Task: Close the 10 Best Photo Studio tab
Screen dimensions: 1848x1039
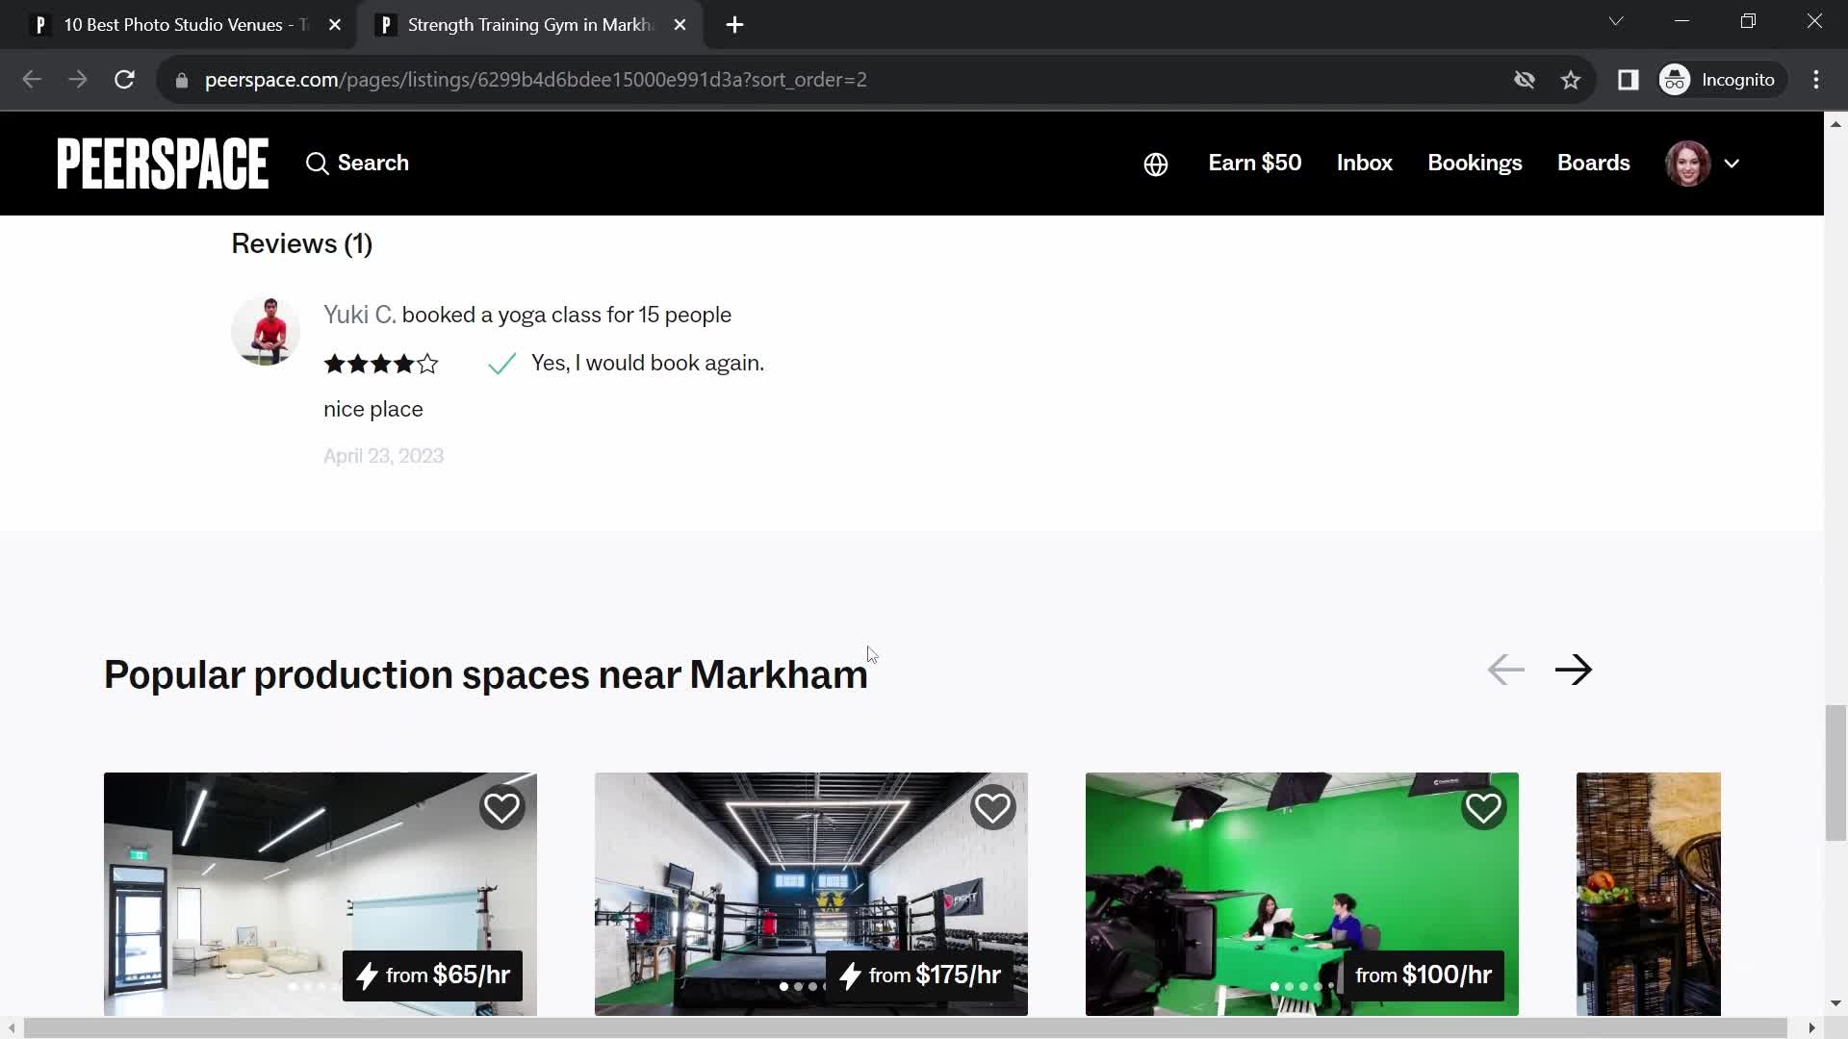Action: point(335,25)
